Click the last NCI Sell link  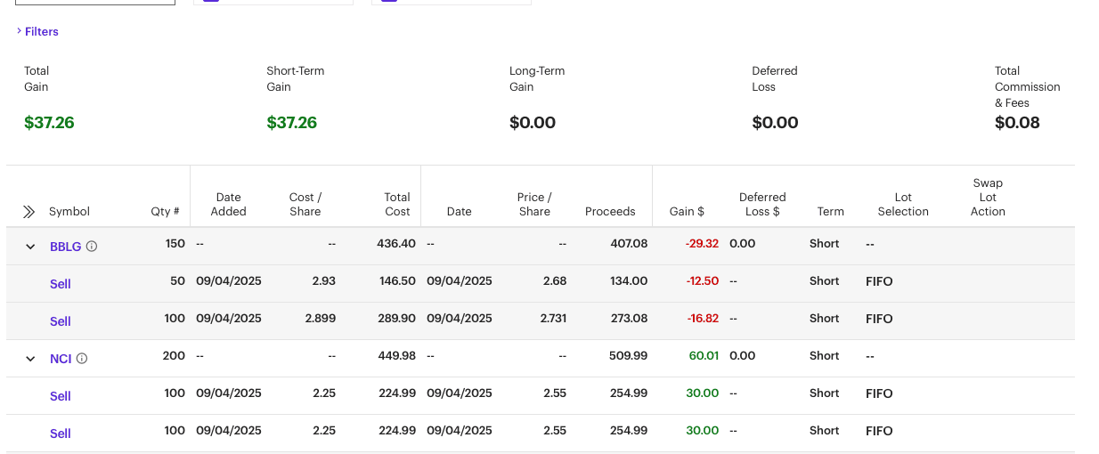(60, 434)
